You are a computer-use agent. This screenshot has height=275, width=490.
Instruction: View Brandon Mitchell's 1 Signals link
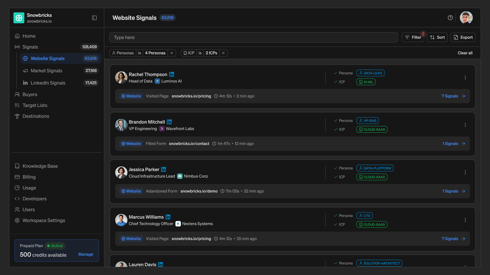click(454, 144)
